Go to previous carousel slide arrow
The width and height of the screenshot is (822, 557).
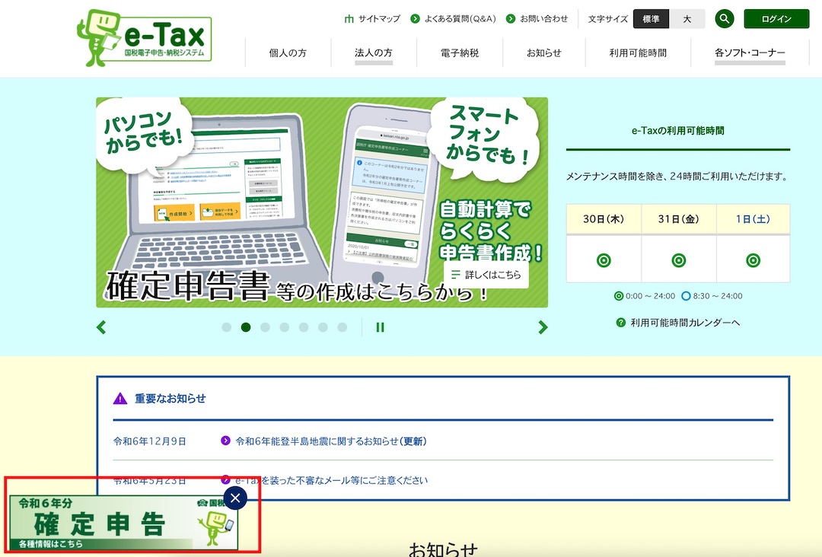(x=101, y=327)
